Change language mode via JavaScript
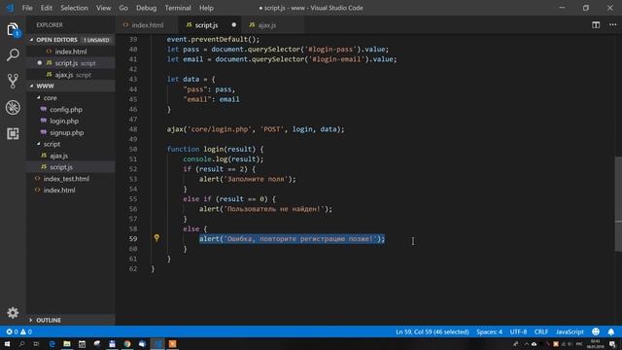The image size is (622, 350). point(570,332)
